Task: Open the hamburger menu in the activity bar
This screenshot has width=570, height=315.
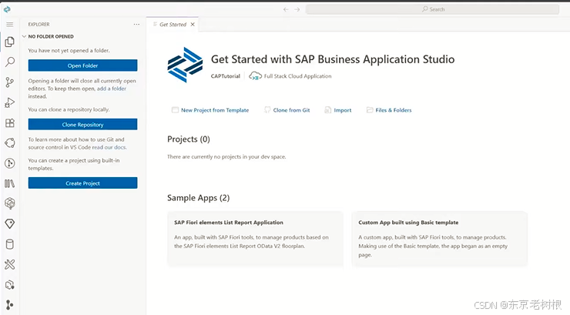Action: pos(10,25)
